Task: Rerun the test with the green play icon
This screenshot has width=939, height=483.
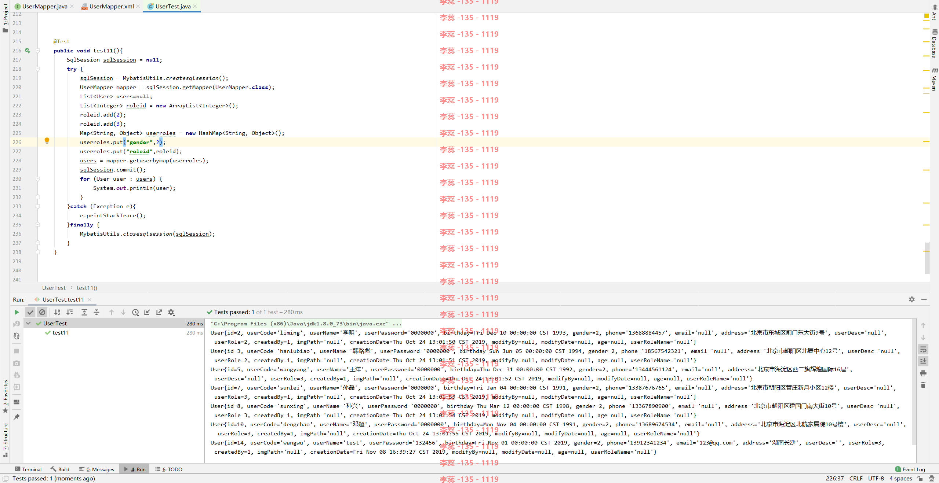Action: coord(17,312)
